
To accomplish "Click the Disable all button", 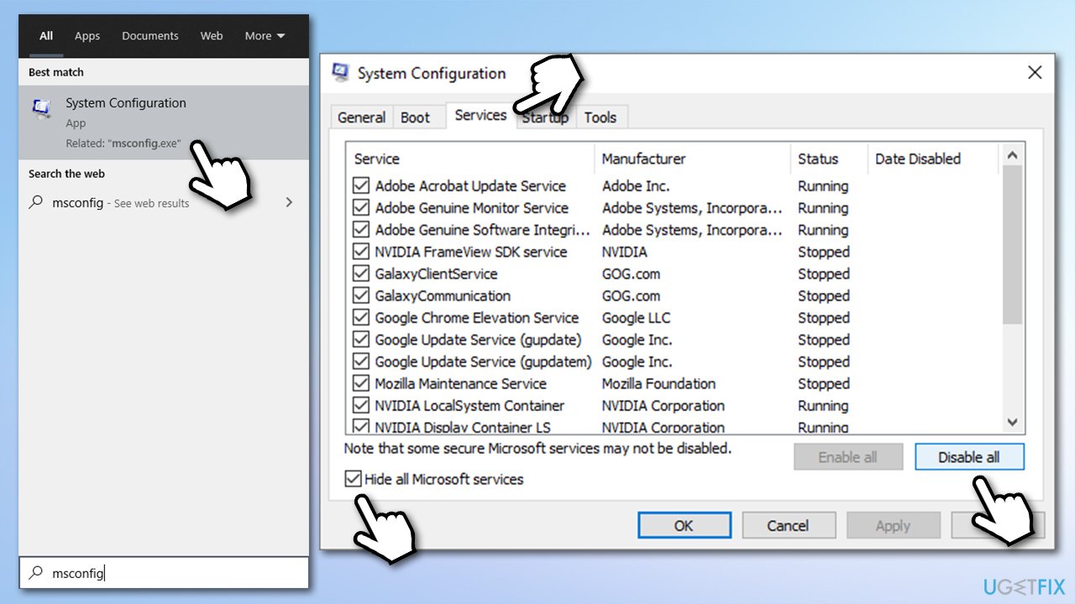I will pyautogui.click(x=968, y=457).
